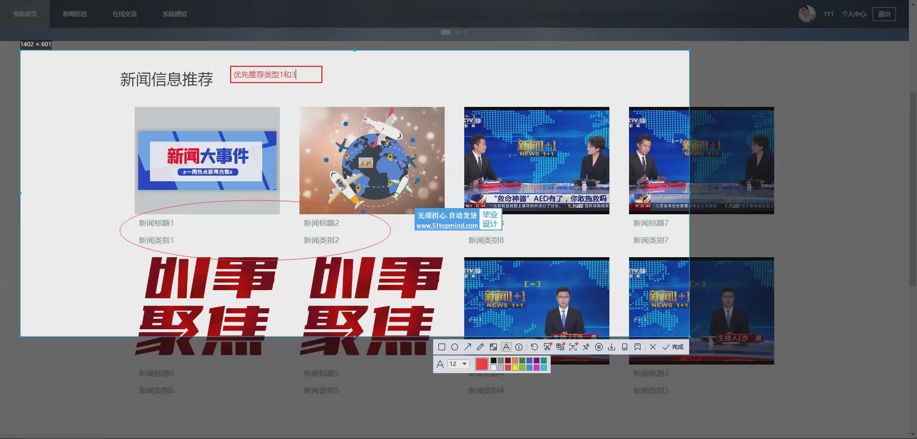This screenshot has width=917, height=439.
Task: Select the numbered marker tool
Action: point(519,347)
